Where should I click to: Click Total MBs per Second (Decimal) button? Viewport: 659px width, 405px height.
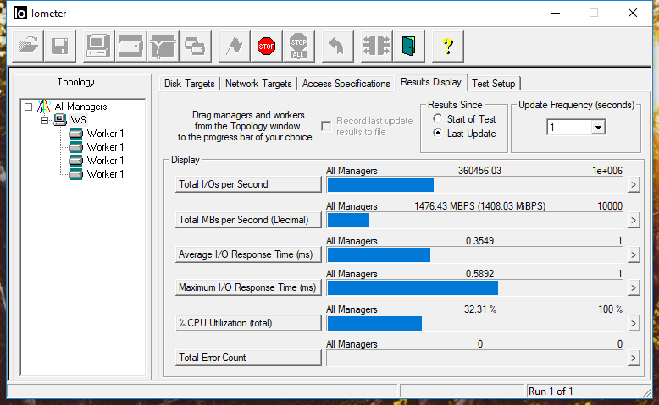pyautogui.click(x=248, y=220)
